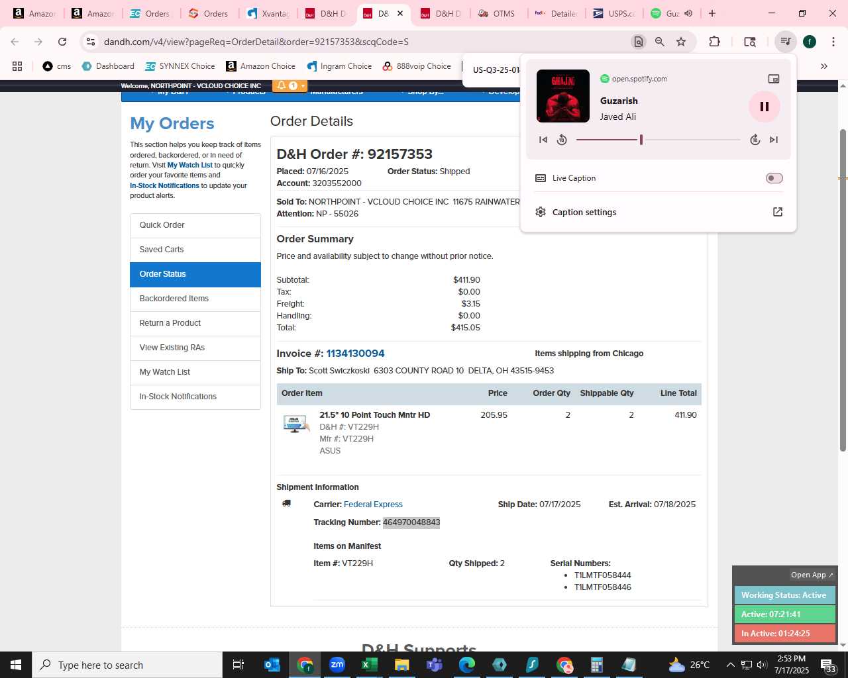Viewport: 848px width, 678px height.
Task: Switch to the OTMS tab
Action: [x=497, y=13]
